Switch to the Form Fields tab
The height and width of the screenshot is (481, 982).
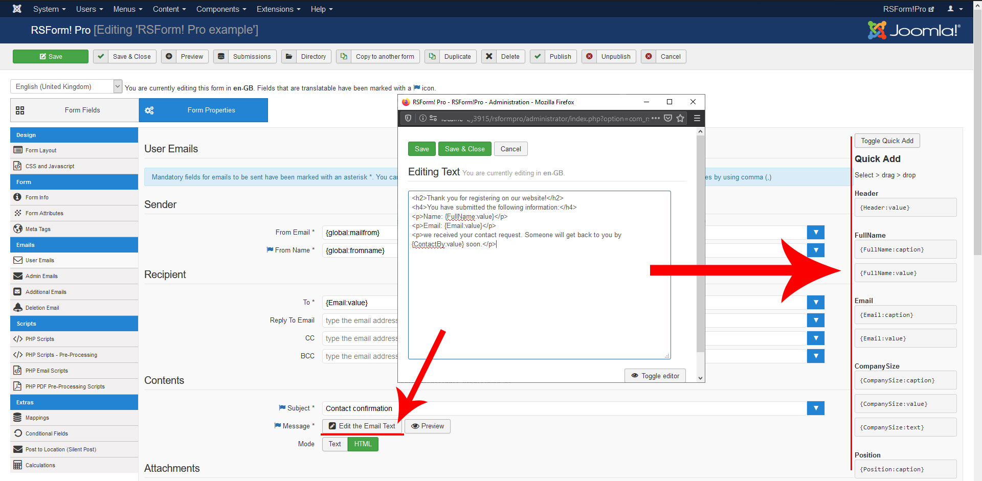(x=74, y=110)
